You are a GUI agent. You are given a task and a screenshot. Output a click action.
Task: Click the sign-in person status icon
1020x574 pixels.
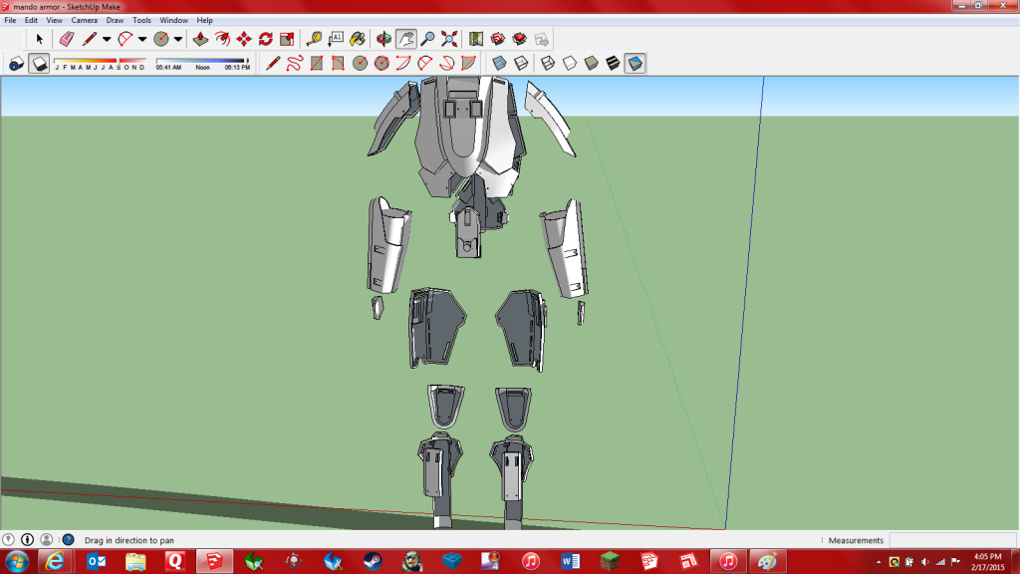click(x=46, y=539)
